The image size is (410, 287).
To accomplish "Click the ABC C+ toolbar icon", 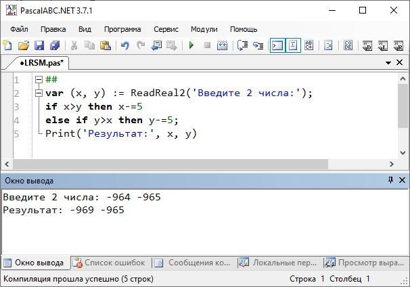I will 309,45.
